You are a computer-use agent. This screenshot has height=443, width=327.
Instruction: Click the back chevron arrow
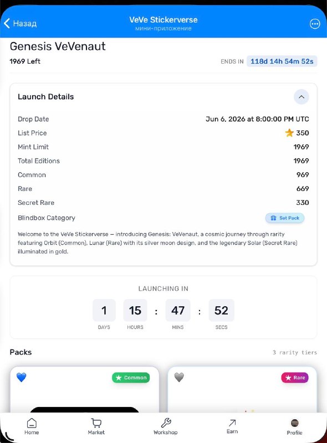[x=7, y=23]
